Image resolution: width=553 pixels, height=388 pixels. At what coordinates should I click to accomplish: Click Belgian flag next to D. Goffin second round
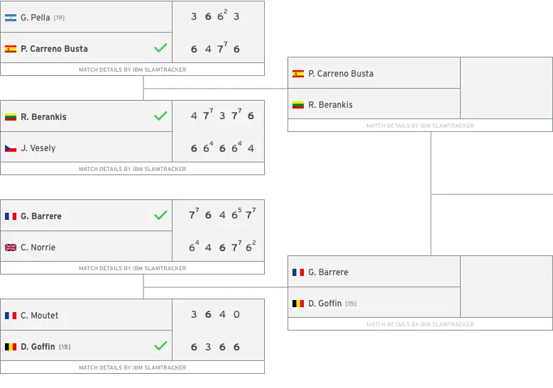point(298,304)
